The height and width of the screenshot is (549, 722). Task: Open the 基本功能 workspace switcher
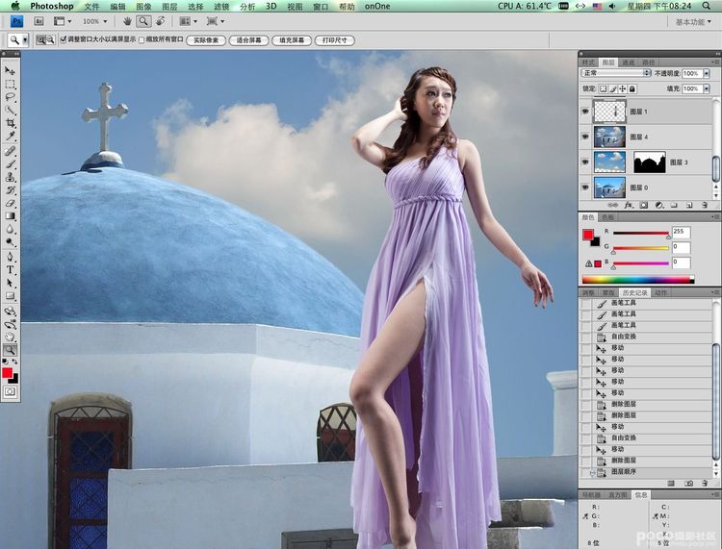pyautogui.click(x=693, y=21)
